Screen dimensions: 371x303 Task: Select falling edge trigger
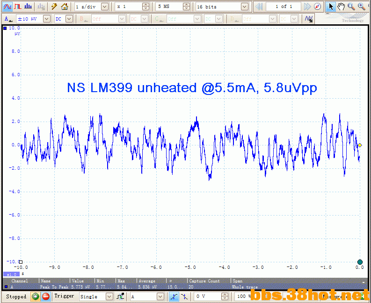click(x=184, y=296)
